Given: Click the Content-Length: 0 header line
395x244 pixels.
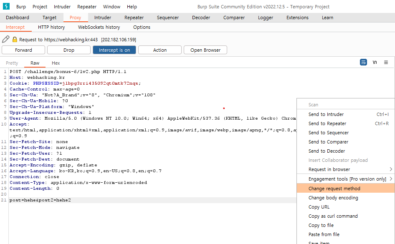Looking at the screenshot, I should [x=35, y=189].
